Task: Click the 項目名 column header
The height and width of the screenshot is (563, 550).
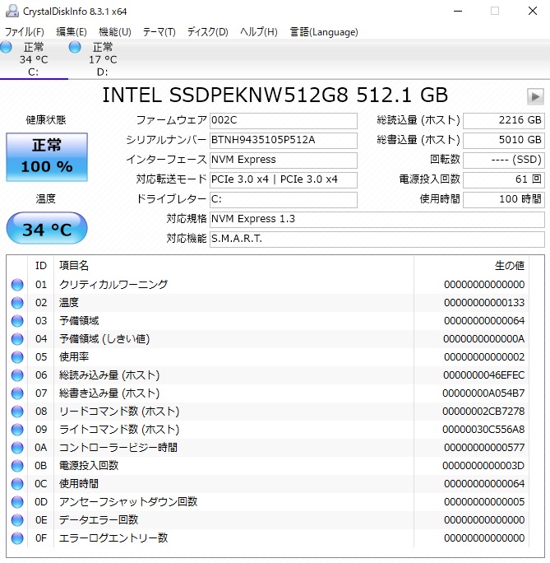Action: pos(233,266)
